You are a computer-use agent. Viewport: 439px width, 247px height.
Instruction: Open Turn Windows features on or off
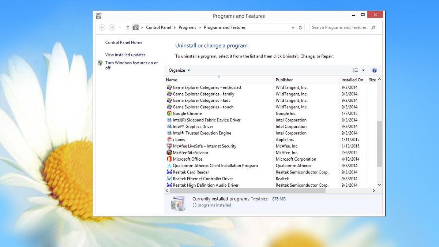pos(132,65)
